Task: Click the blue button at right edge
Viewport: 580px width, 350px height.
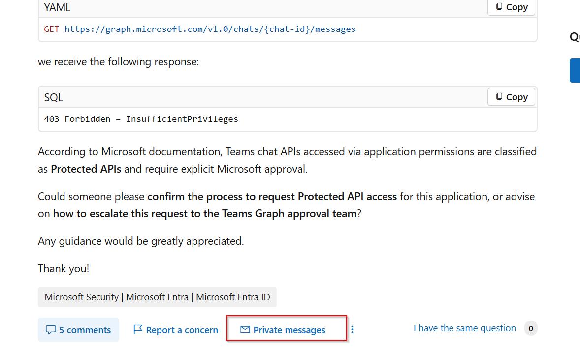Action: click(575, 71)
